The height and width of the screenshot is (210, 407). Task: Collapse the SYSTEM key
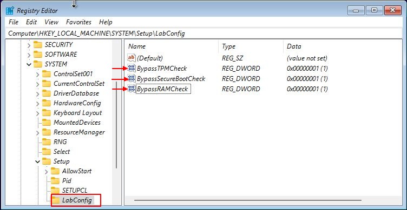point(29,64)
